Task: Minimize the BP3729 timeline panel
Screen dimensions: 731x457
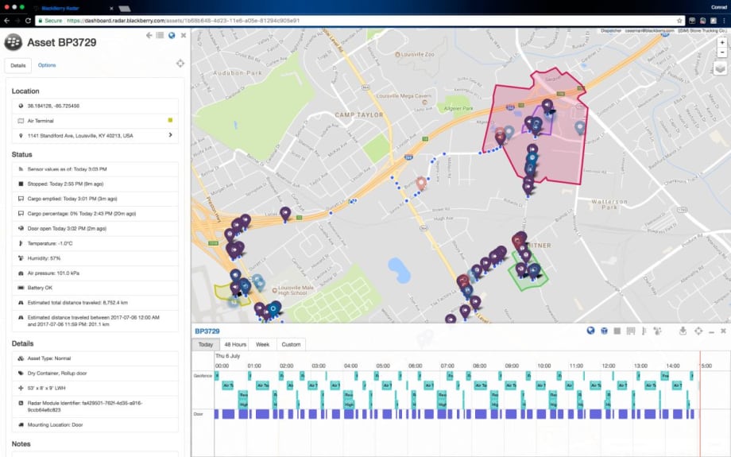Action: pos(711,331)
